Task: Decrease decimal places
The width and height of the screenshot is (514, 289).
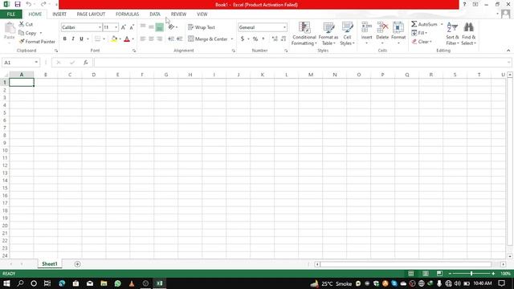Action: (x=284, y=39)
